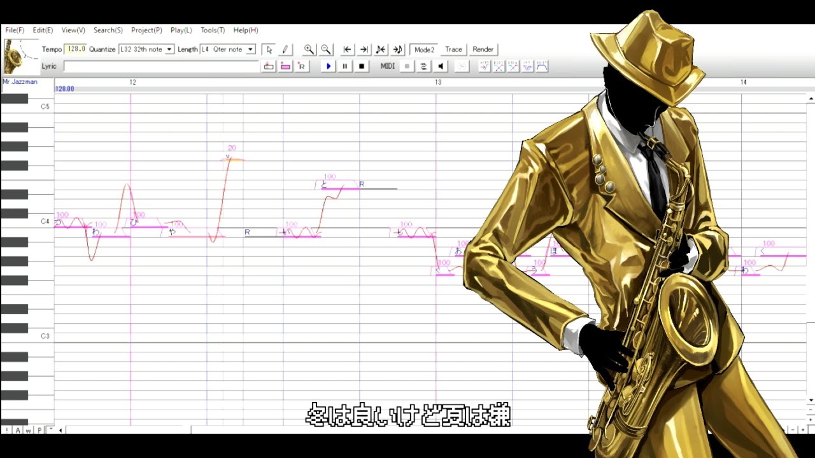Open the Tools(T) menu

coord(213,30)
